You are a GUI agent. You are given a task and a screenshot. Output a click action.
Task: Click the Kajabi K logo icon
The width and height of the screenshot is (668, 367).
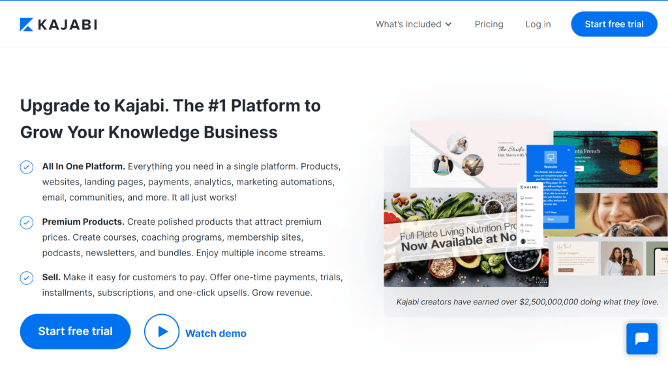pos(26,25)
